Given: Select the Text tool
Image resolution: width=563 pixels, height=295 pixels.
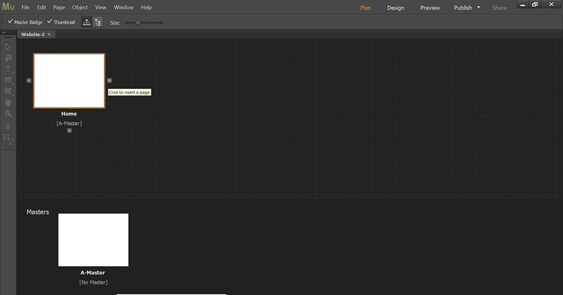Looking at the screenshot, I should pyautogui.click(x=8, y=69).
